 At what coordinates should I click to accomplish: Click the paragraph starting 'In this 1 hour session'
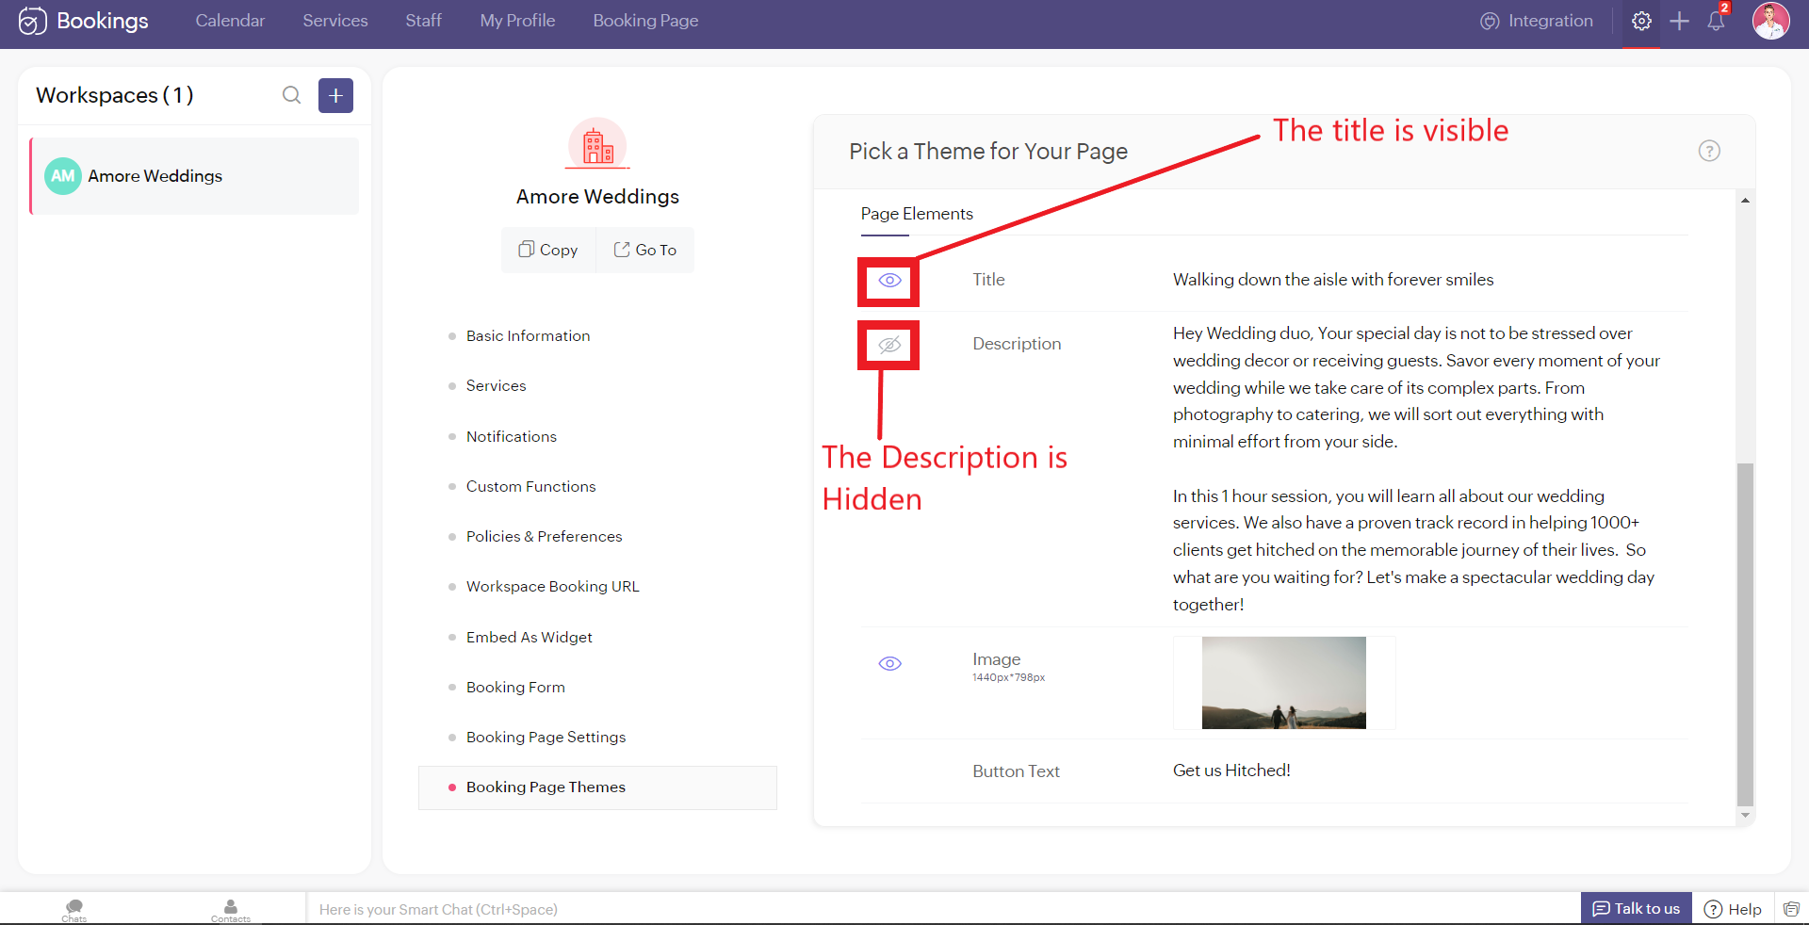pos(1413,550)
